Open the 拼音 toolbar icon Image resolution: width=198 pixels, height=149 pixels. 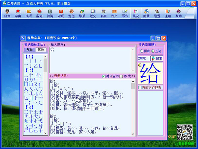(7, 13)
